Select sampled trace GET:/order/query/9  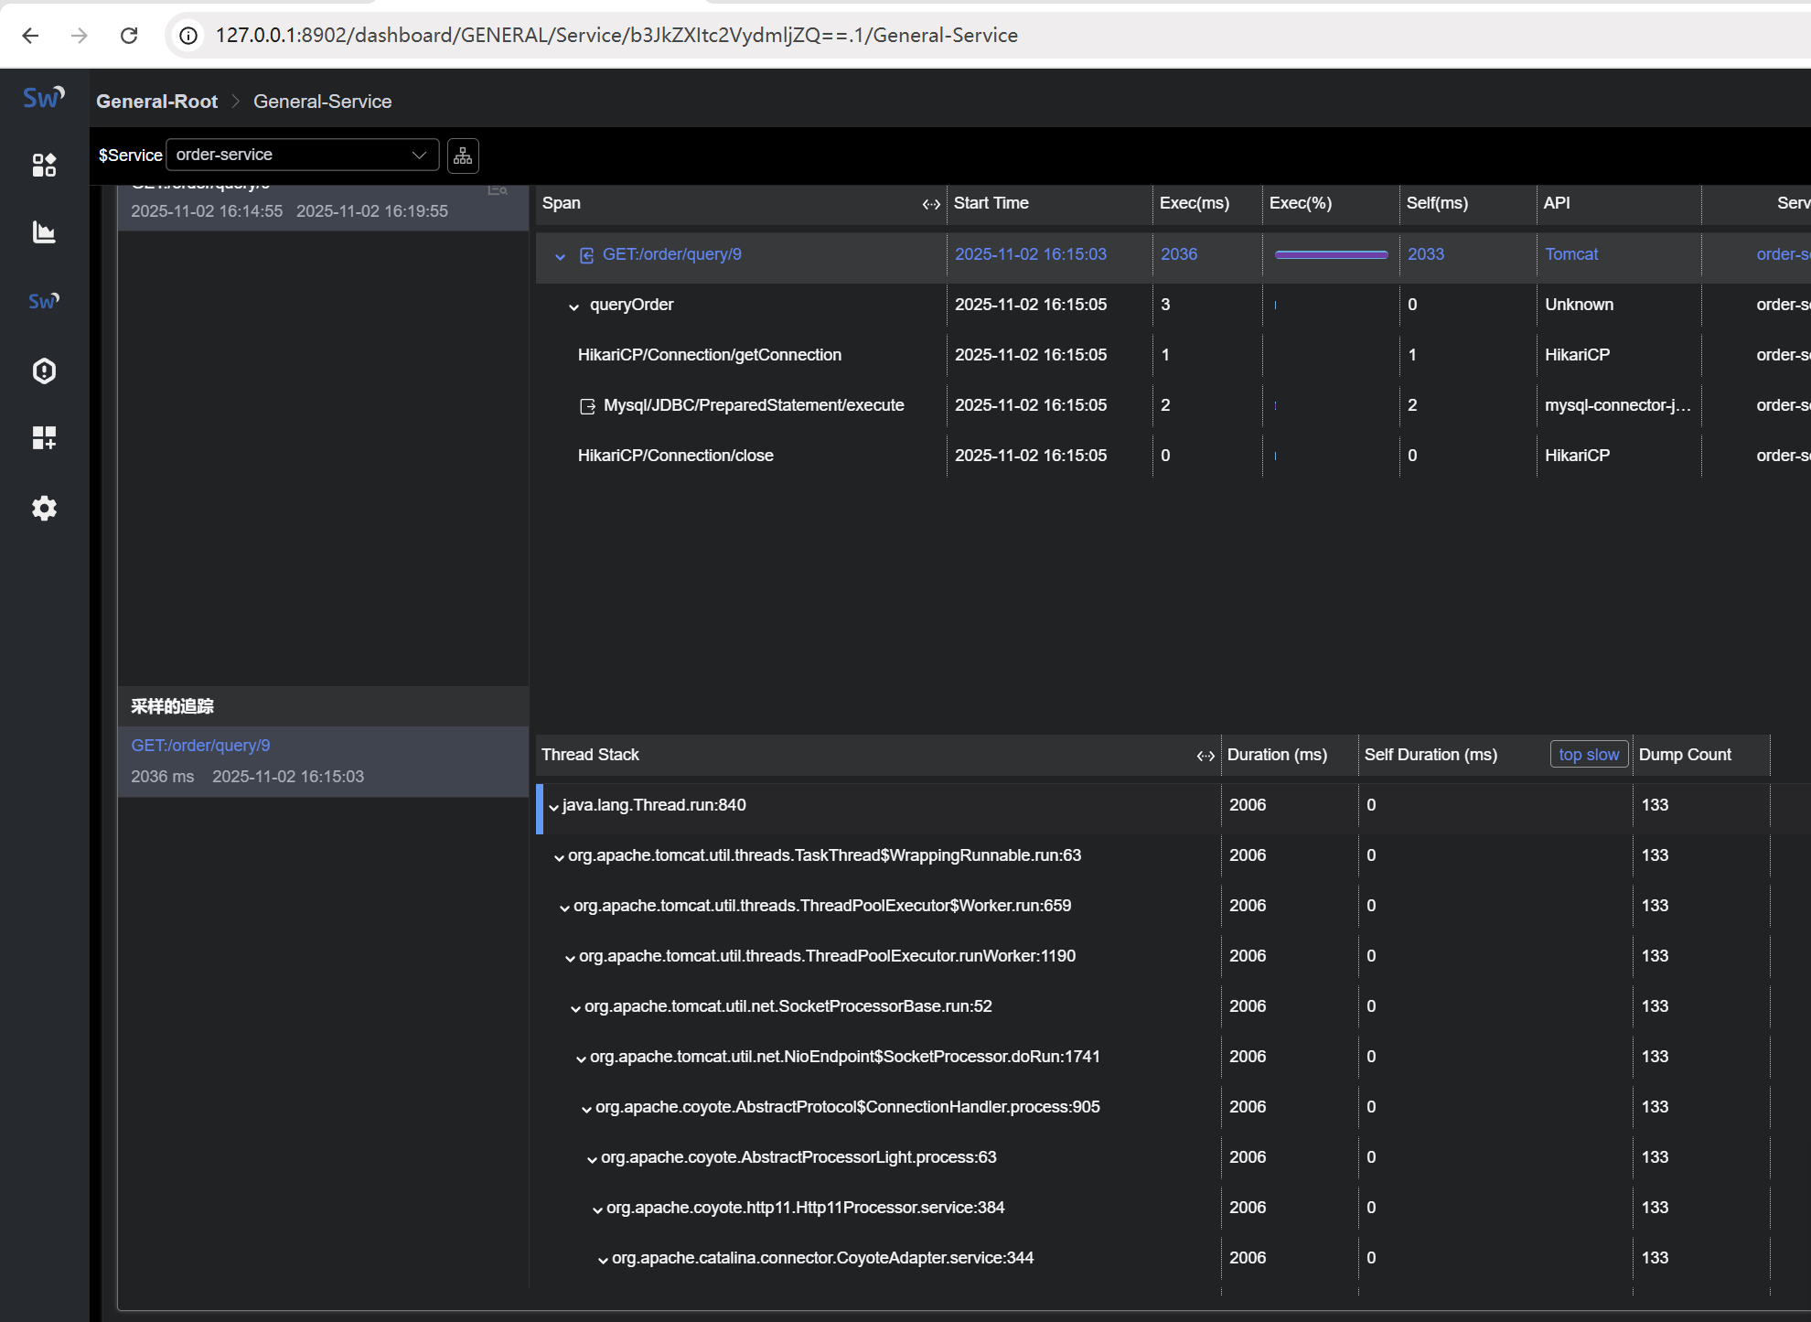click(200, 746)
